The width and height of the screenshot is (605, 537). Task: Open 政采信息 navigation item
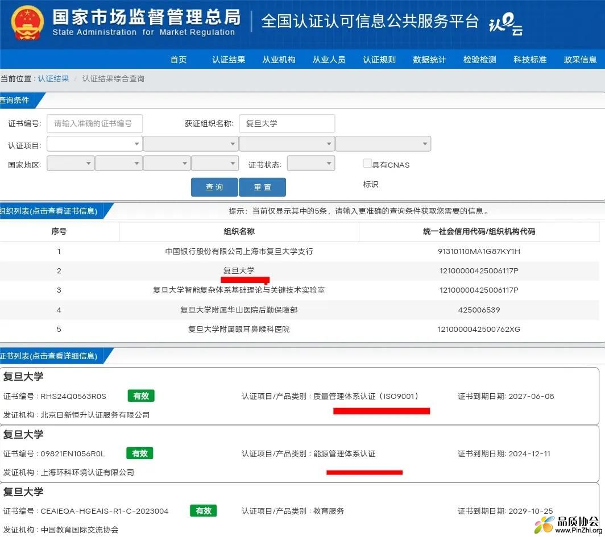point(580,59)
